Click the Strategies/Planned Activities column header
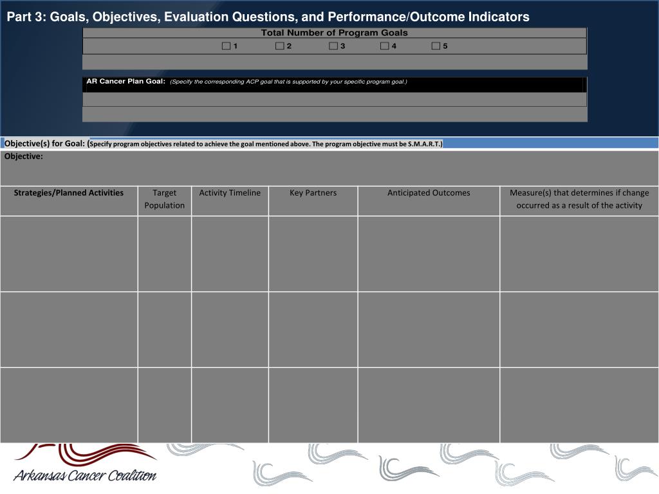 [69, 201]
